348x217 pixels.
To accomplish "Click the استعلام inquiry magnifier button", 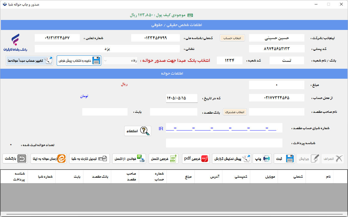I will 138,131.
